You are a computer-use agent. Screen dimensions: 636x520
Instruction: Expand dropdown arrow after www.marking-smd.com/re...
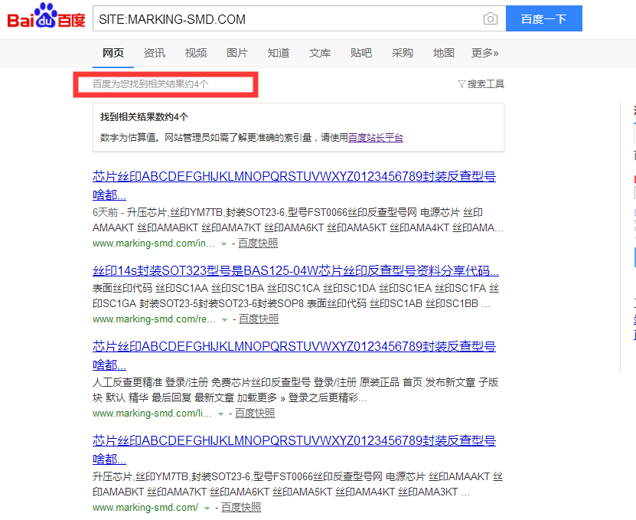(x=224, y=320)
